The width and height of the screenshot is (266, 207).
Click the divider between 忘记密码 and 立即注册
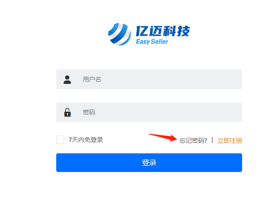pyautogui.click(x=212, y=140)
